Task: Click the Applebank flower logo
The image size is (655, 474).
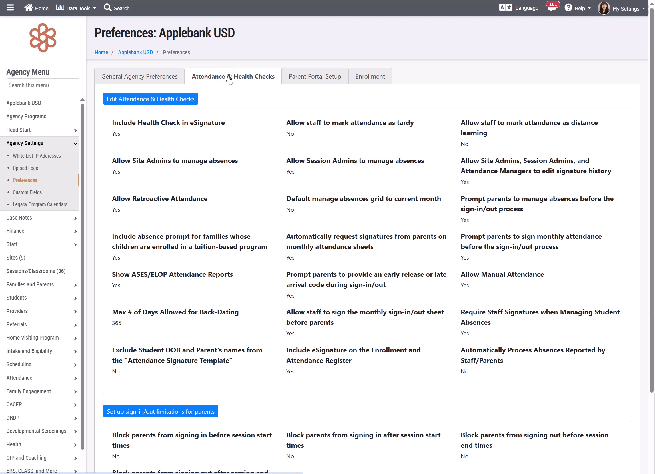Action: [43, 38]
